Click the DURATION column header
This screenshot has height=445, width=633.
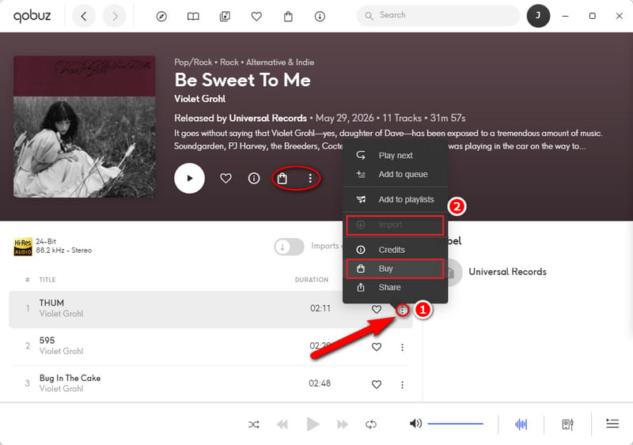pyautogui.click(x=311, y=280)
